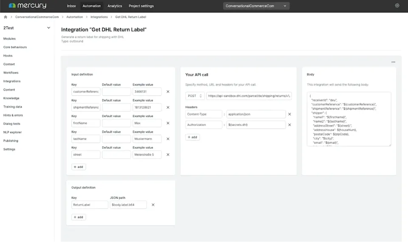
Task: Open the Analytics tab
Action: pyautogui.click(x=115, y=6)
